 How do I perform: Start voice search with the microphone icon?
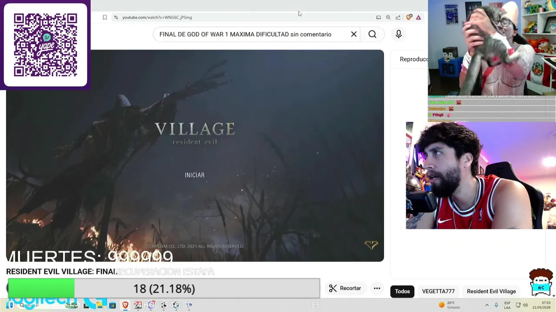click(x=399, y=34)
